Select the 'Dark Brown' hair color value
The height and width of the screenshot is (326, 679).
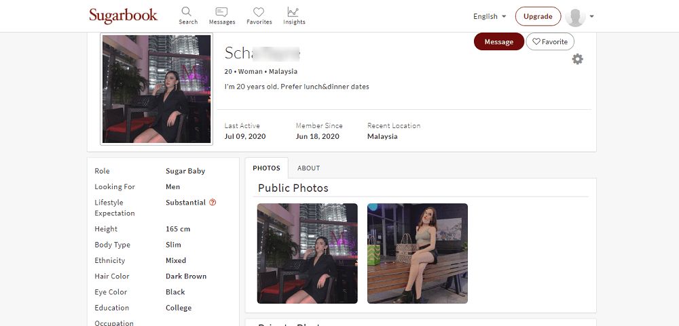pyautogui.click(x=186, y=277)
